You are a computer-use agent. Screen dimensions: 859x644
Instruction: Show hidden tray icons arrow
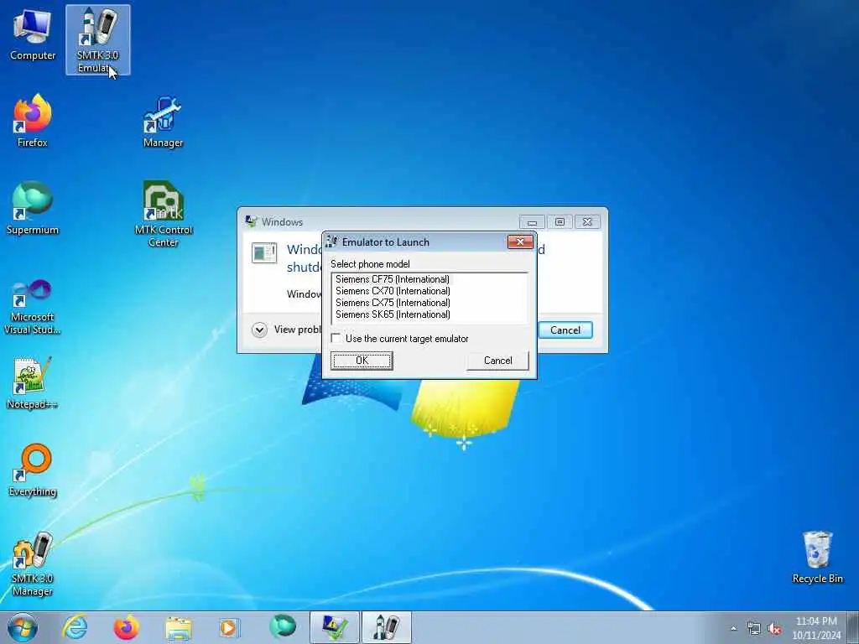733,628
